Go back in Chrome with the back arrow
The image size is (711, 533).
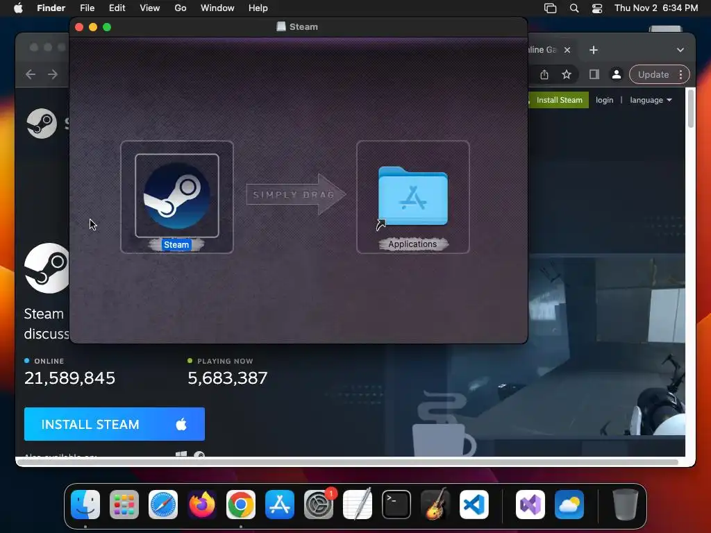31,74
